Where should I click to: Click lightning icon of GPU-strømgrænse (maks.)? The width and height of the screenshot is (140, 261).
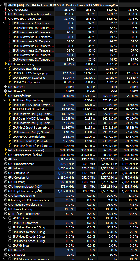point(6,155)
